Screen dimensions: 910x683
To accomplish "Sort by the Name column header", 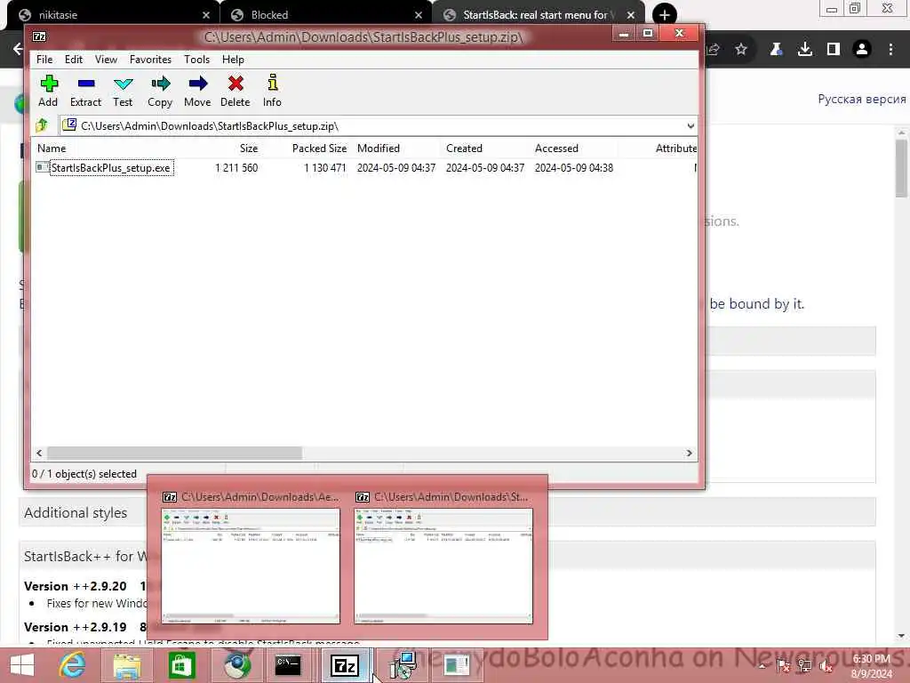I will coord(52,149).
